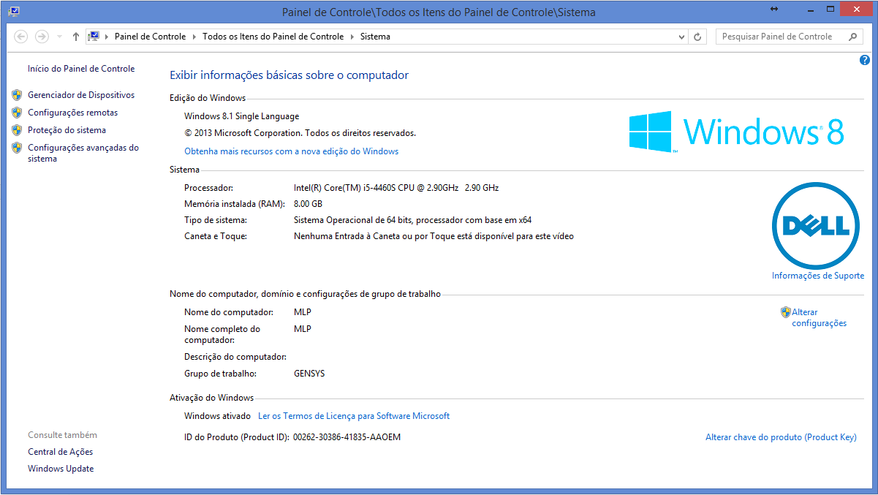Click 'Alterar chave do produto (Product Key)'
Screen dimensions: 878x495
pyautogui.click(x=780, y=437)
